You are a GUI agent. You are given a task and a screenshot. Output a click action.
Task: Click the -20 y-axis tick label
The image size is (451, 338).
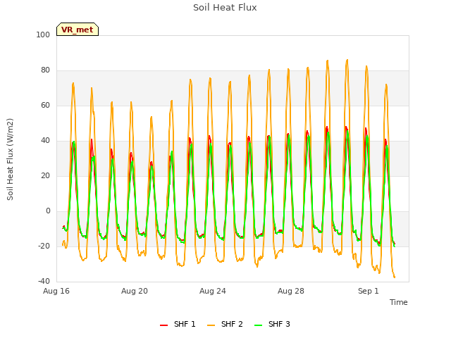point(44,246)
